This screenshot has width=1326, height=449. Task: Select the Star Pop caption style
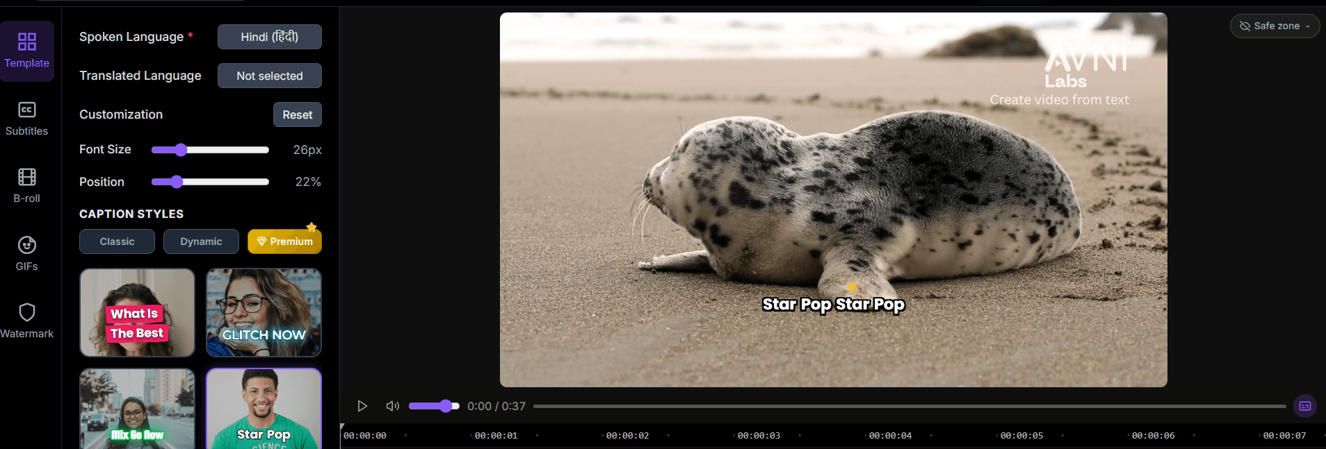[264, 409]
